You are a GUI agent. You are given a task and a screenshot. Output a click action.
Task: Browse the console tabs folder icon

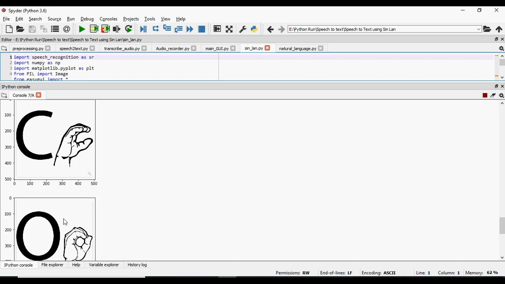click(4, 95)
